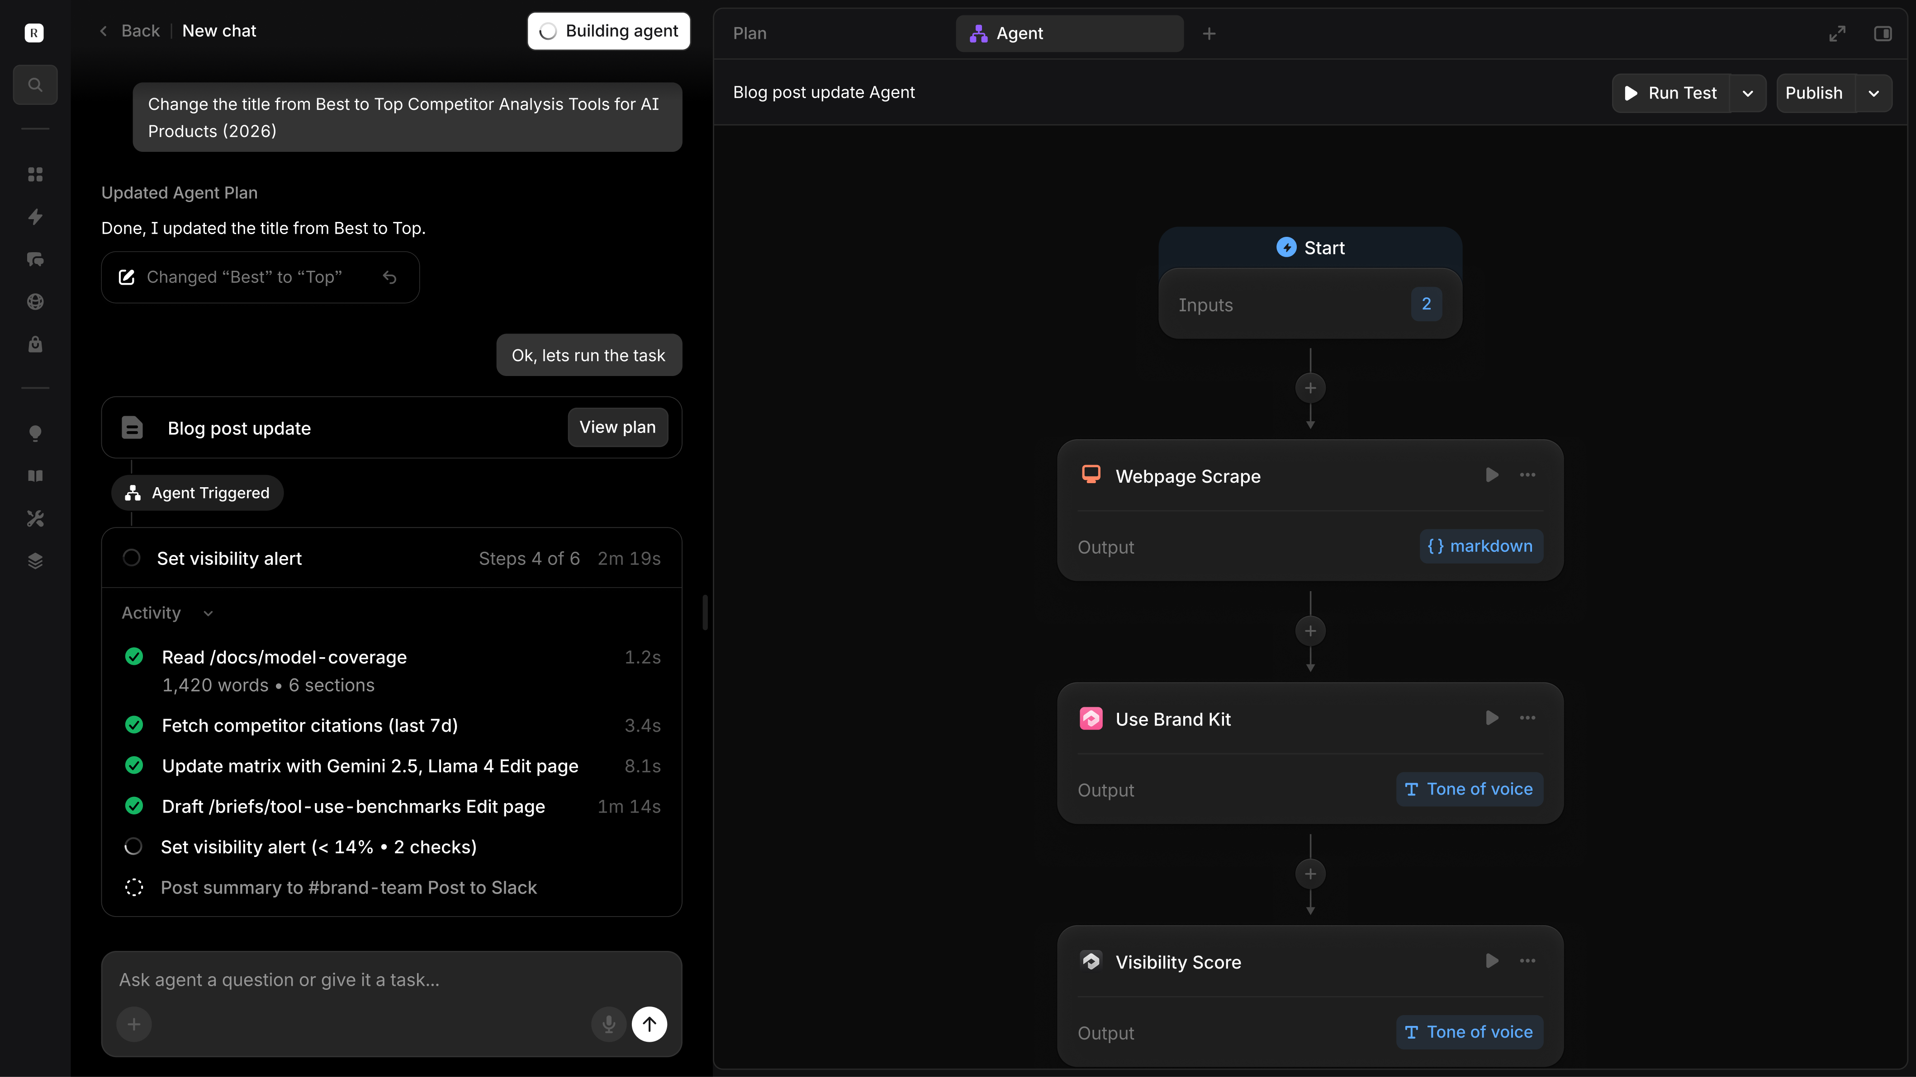Image resolution: width=1916 pixels, height=1077 pixels.
Task: Click the Blog post update Agent title
Action: coord(824,93)
